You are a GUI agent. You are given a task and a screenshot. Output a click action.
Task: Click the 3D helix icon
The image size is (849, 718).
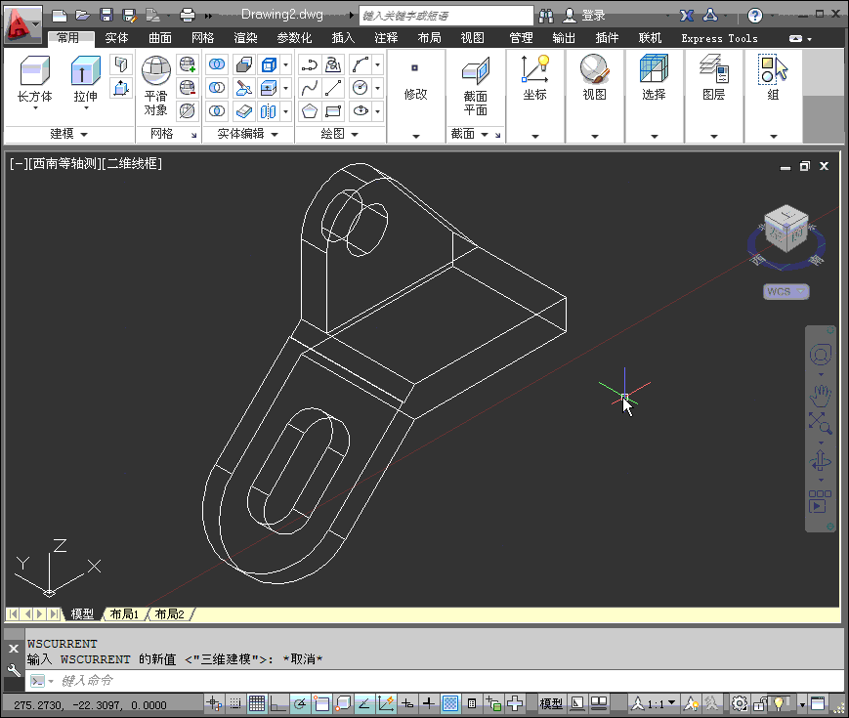pyautogui.click(x=333, y=65)
